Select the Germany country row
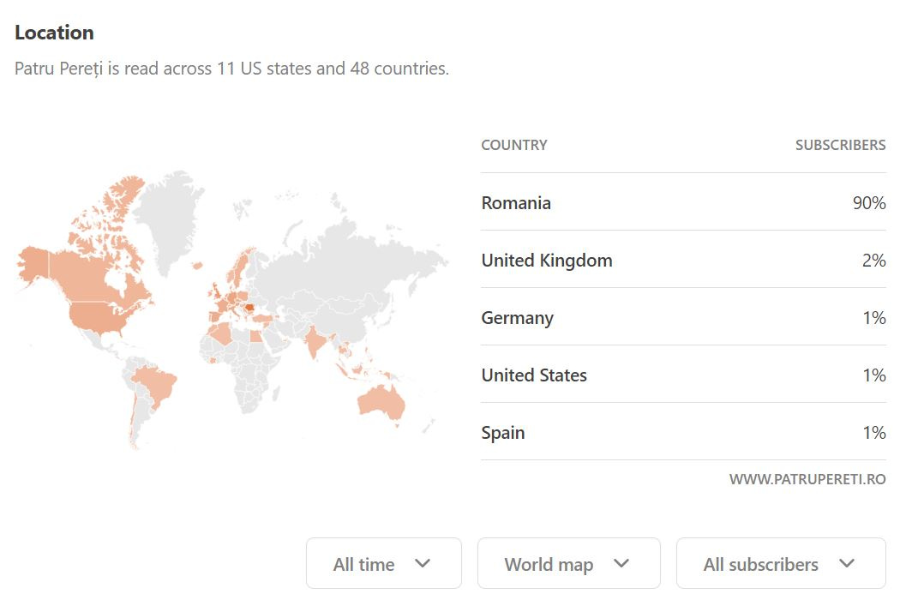Screen dimensions: 906x606 tap(683, 317)
